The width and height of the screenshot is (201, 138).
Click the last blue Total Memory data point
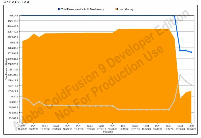[191, 52]
